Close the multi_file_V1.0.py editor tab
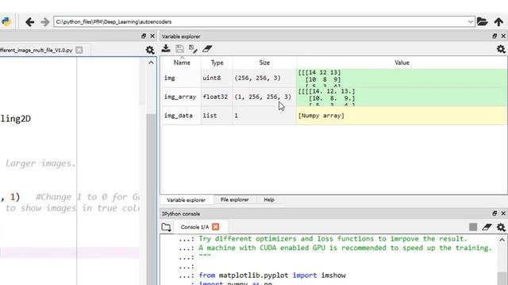 pyautogui.click(x=79, y=50)
